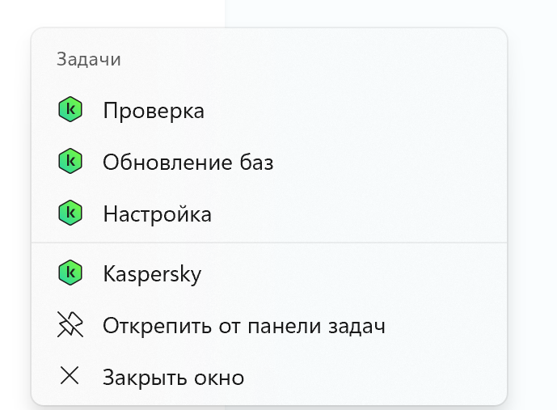Click the Настройка text label

[157, 214]
